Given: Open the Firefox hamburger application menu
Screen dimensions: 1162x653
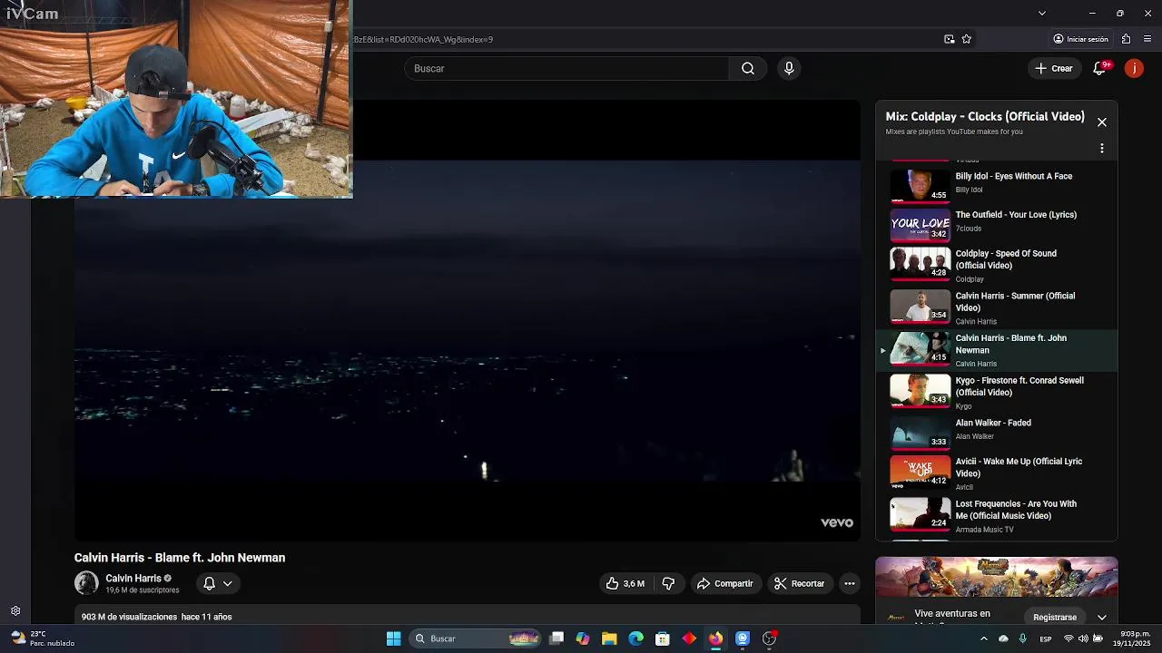Looking at the screenshot, I should [1147, 39].
